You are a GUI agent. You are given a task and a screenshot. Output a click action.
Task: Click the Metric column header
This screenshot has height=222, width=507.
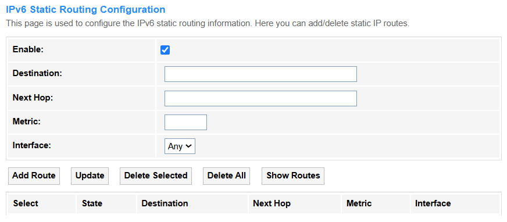click(359, 203)
